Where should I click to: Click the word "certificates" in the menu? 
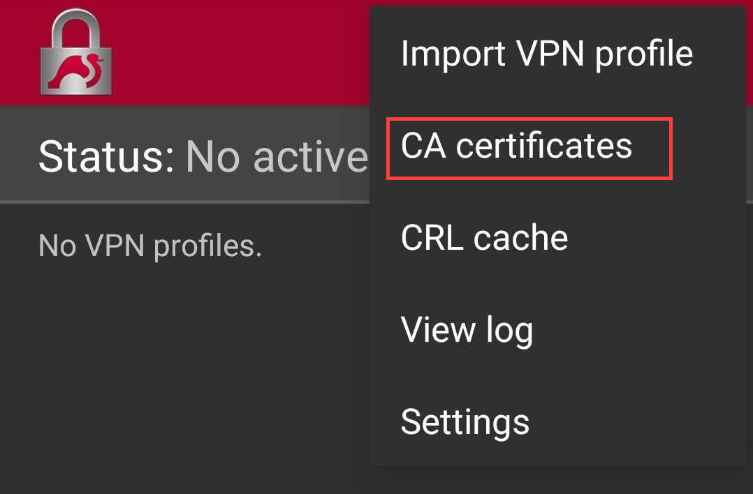544,147
